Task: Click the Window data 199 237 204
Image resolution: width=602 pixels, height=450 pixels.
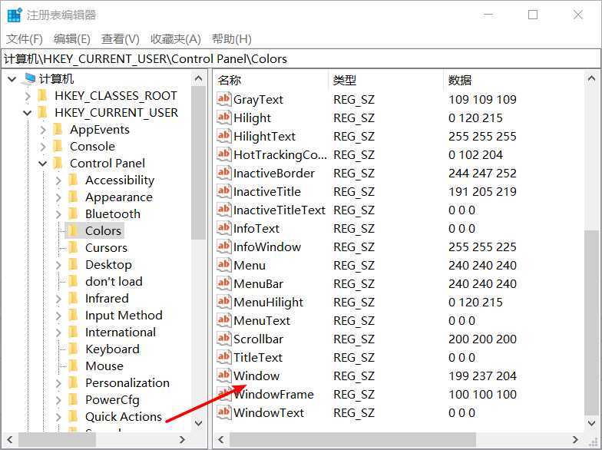Action: (x=482, y=376)
